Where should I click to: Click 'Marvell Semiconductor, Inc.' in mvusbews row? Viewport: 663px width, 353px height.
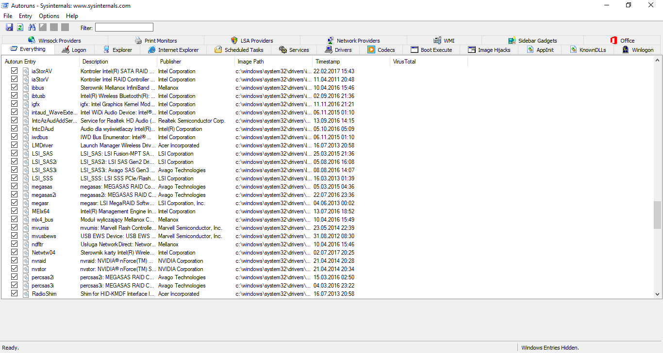point(190,236)
